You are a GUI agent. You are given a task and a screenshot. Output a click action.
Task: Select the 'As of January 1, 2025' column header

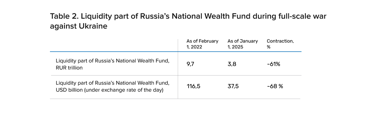[x=242, y=44]
